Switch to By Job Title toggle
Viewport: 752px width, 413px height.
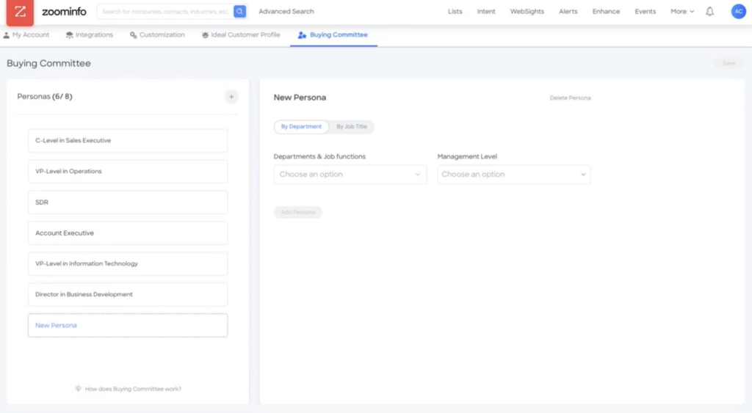(x=352, y=126)
